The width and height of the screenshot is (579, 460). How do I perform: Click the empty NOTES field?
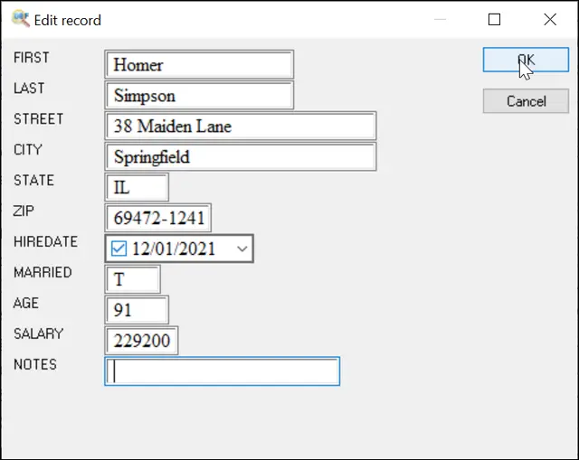pyautogui.click(x=222, y=371)
